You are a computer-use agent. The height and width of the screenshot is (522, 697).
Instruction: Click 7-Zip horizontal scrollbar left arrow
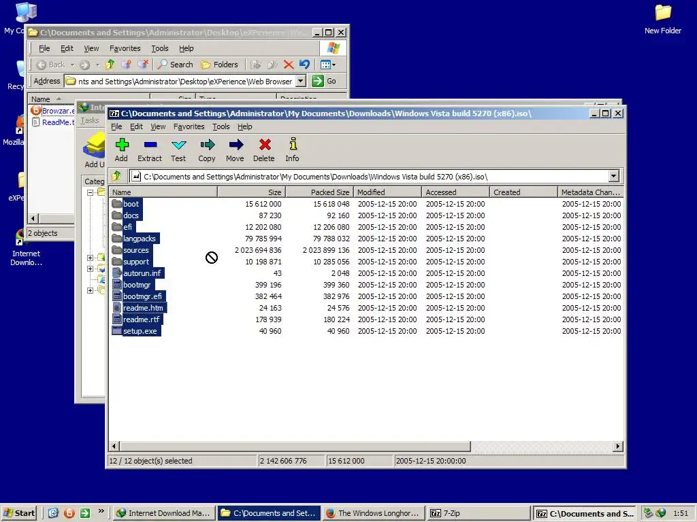coord(114,446)
